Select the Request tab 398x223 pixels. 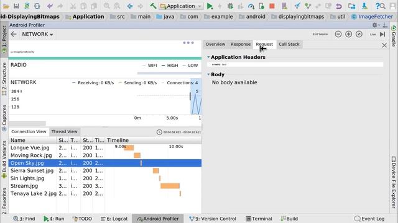click(x=264, y=44)
